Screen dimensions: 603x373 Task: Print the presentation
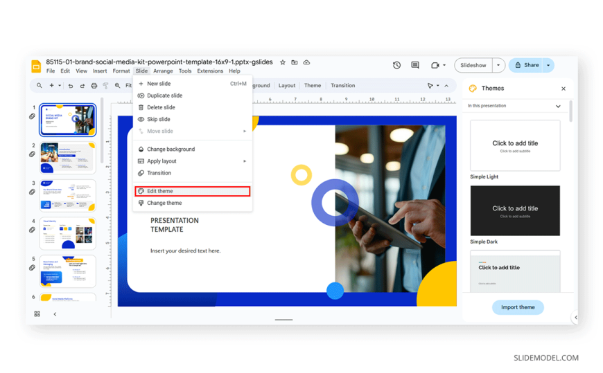click(x=94, y=86)
